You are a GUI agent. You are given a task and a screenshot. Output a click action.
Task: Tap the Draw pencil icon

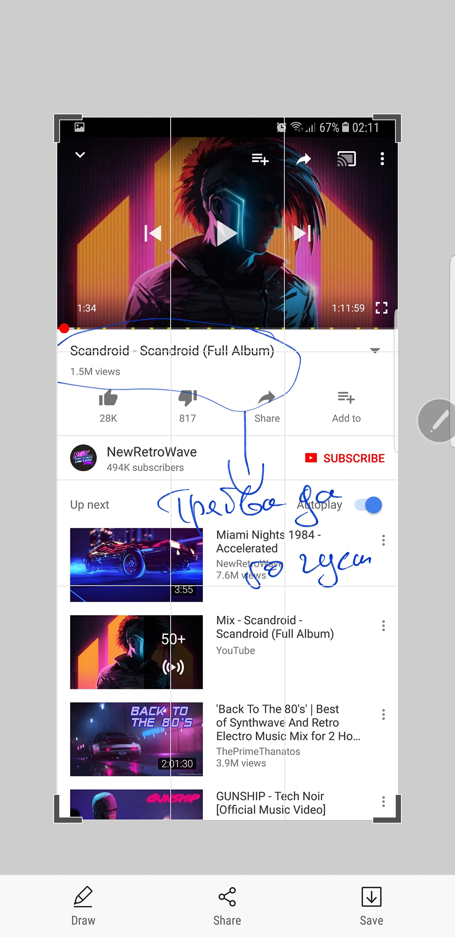[x=83, y=896]
